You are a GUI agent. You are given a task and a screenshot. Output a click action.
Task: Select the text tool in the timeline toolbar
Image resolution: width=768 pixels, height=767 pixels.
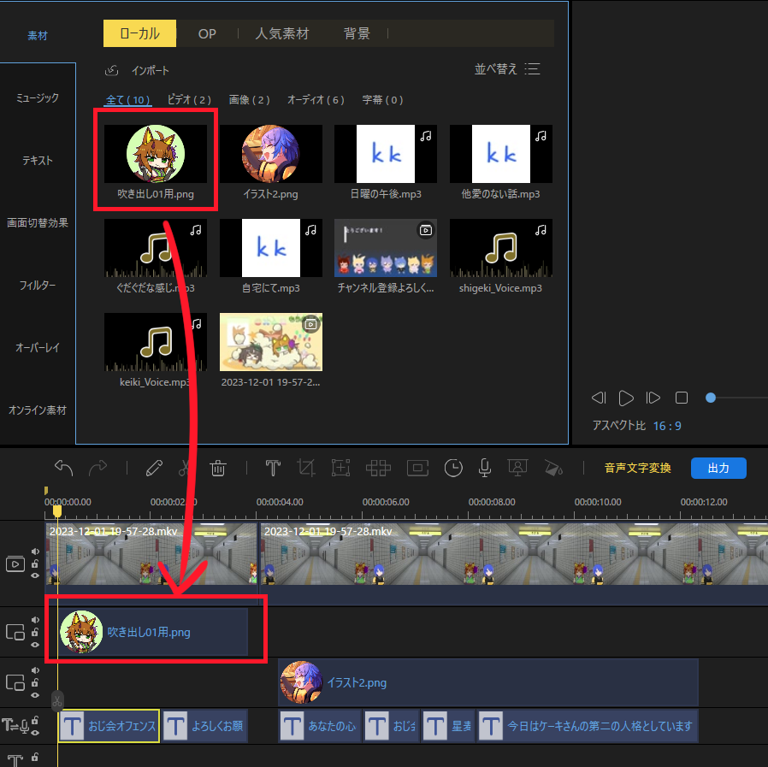click(x=273, y=468)
